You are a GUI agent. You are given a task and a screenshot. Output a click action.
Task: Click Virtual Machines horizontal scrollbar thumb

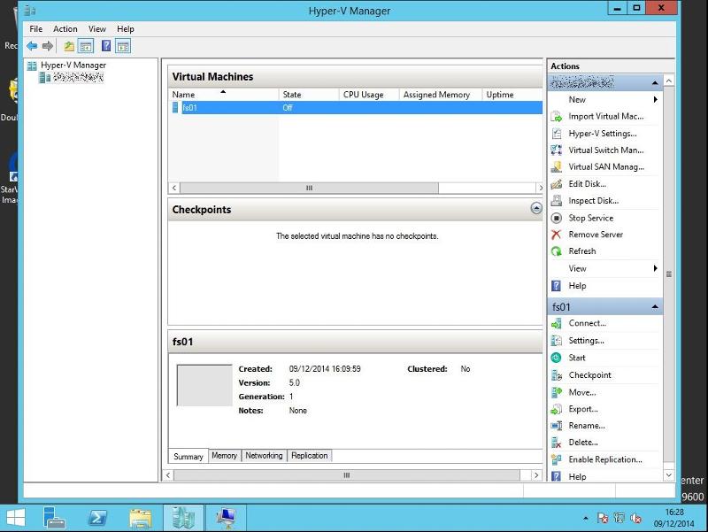pos(309,188)
